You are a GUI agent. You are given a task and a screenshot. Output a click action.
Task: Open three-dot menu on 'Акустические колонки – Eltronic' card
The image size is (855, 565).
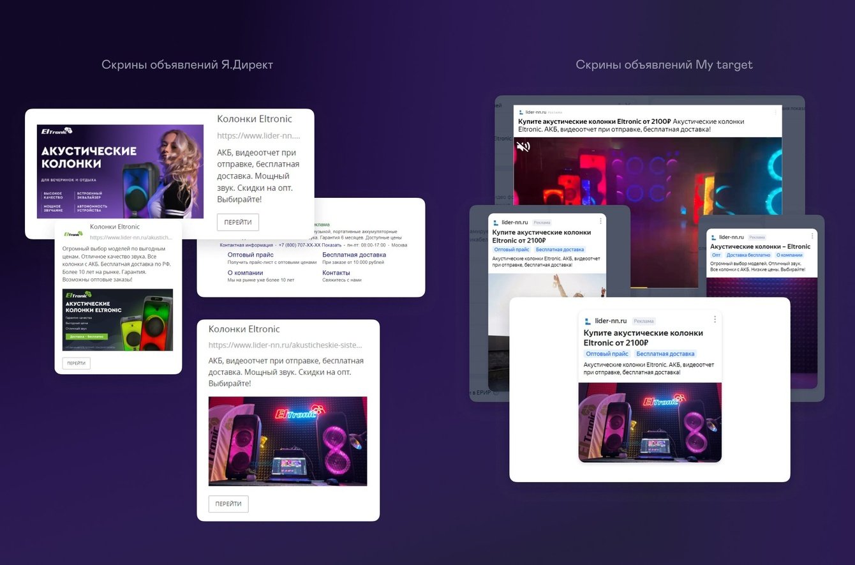(x=812, y=237)
